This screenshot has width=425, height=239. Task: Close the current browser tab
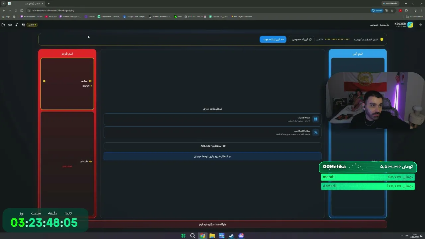click(x=42, y=3)
